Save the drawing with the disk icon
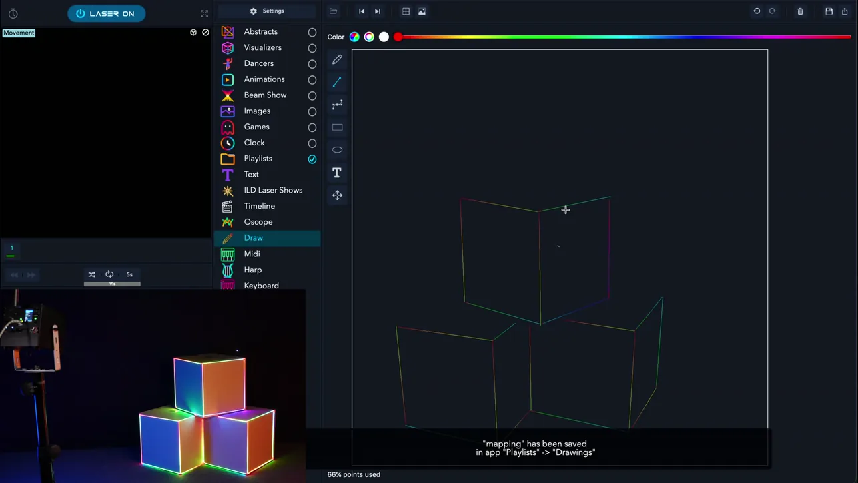Screen dimensions: 858x483 click(829, 11)
